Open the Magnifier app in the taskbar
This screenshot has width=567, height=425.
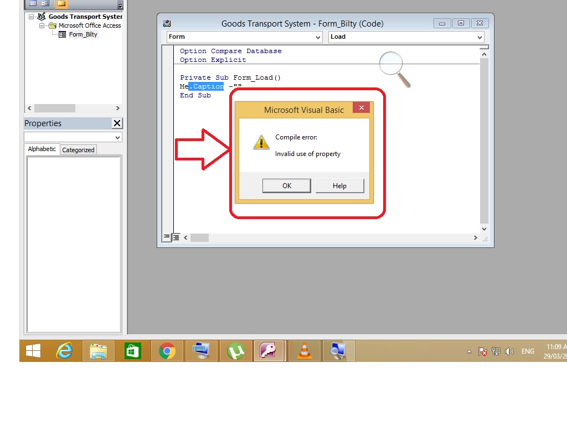[338, 350]
